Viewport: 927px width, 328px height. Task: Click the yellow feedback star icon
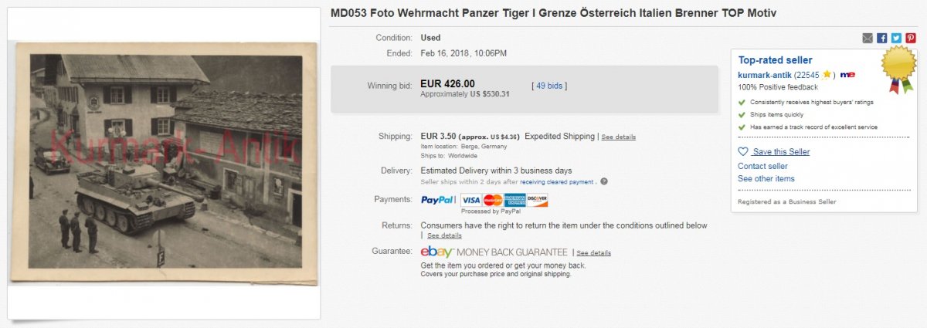pos(827,75)
